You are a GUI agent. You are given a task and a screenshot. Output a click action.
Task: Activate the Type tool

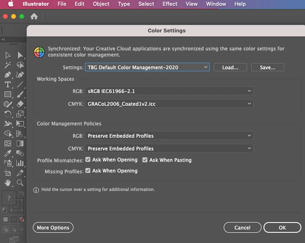8,84
